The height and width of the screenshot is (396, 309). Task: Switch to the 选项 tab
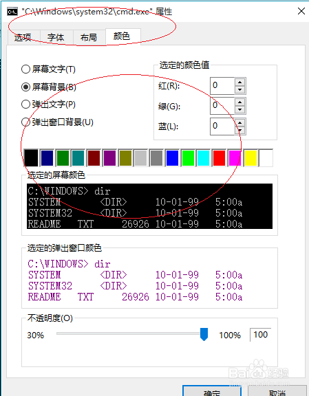click(x=23, y=38)
